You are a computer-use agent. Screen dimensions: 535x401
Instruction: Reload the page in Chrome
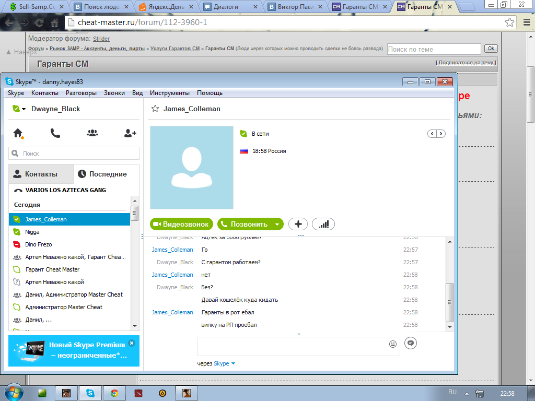coord(40,22)
